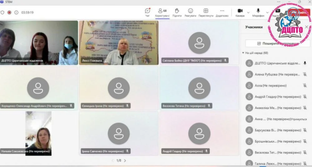Select Анжеліка Ме... in participants list
The height and width of the screenshot is (167, 312).
point(276,108)
